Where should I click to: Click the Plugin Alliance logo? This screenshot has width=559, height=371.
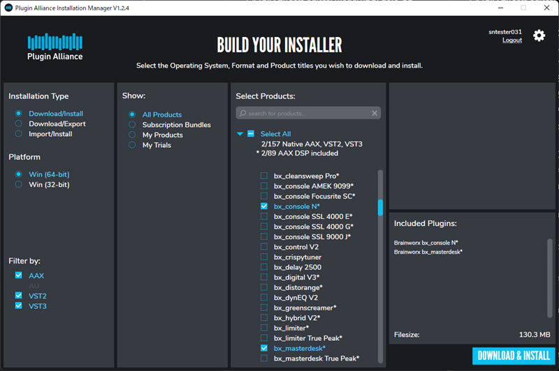(55, 47)
